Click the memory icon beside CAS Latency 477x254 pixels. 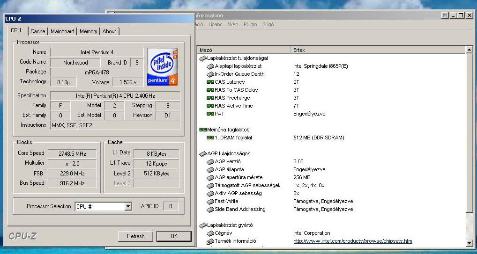click(x=210, y=82)
